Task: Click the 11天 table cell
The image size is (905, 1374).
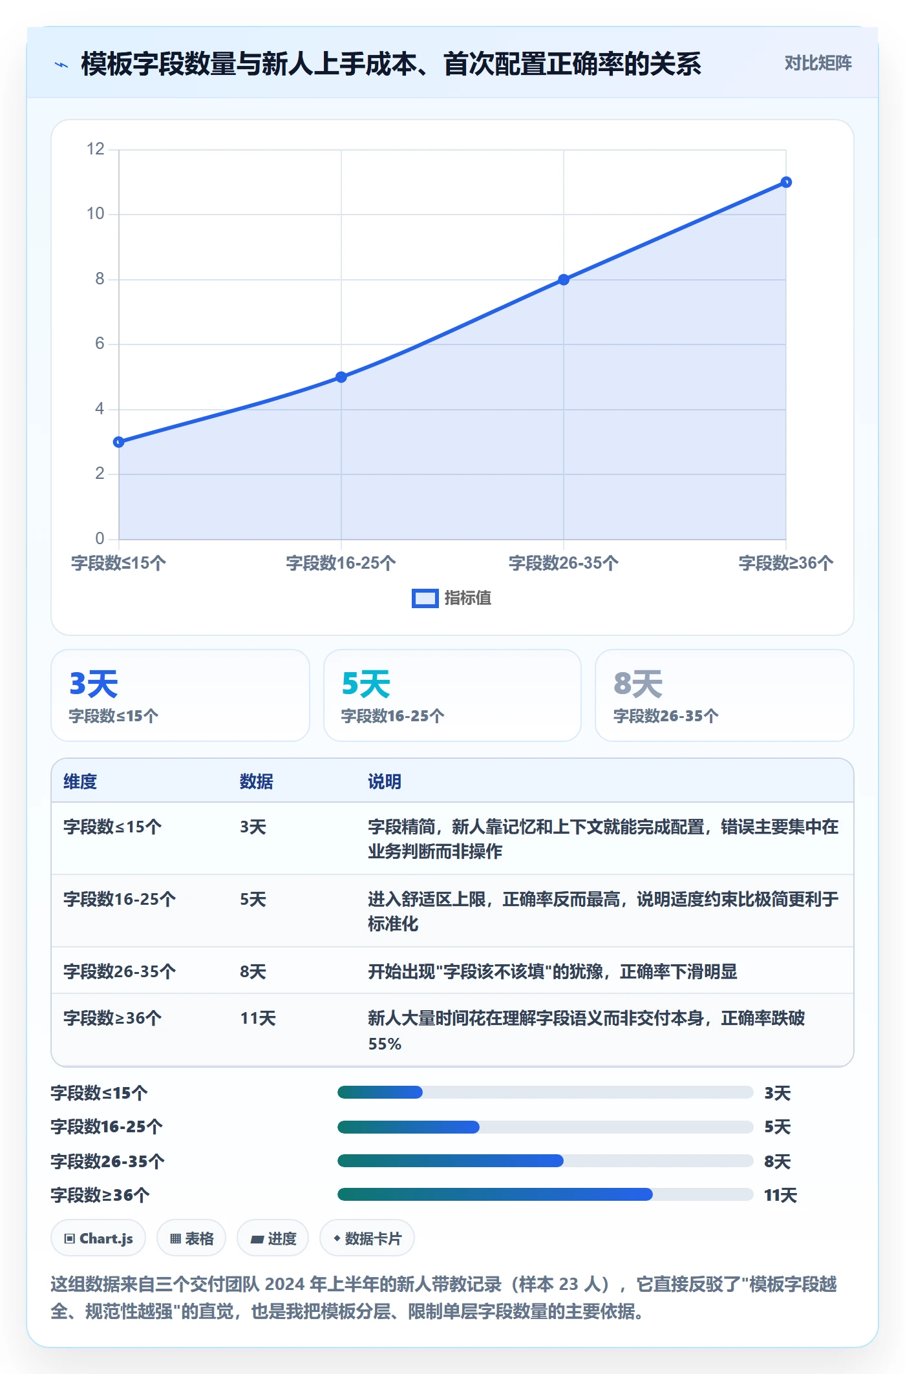Action: pos(258,1019)
